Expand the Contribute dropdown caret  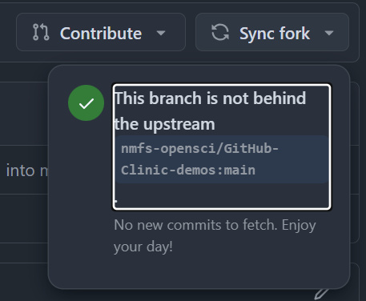pos(161,33)
